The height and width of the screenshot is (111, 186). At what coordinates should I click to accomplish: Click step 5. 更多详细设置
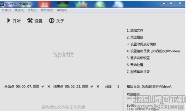[x=138, y=58]
